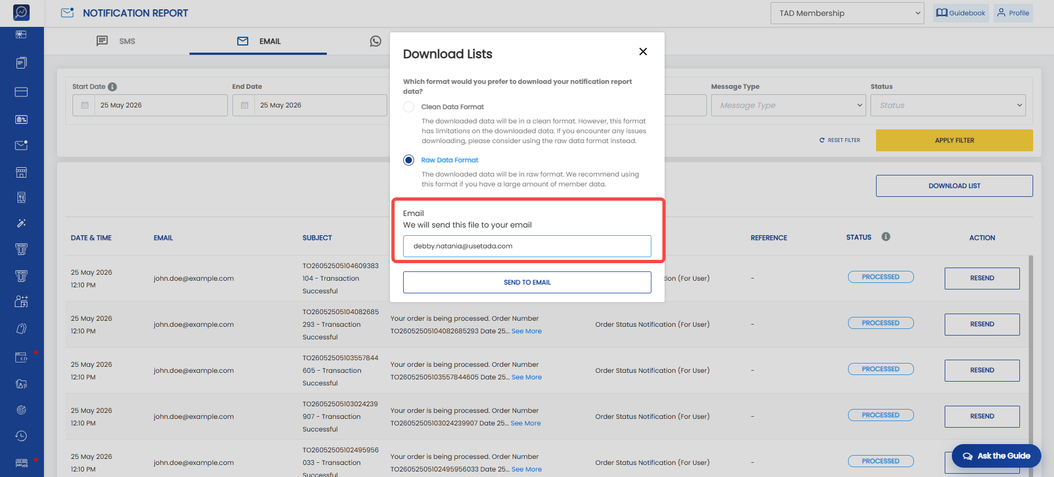Viewport: 1054px width, 477px height.
Task: Open the price tags sidebar icon
Action: click(21, 328)
